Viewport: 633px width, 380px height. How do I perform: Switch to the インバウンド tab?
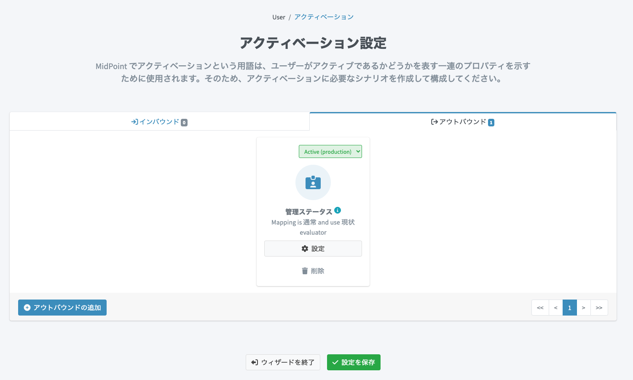click(x=159, y=122)
